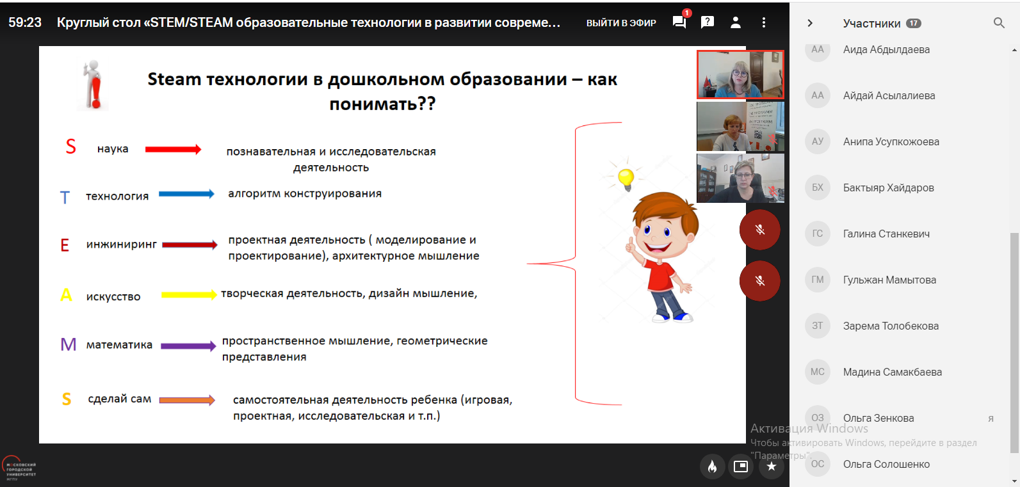Screen dimensions: 1020x487
Task: Search participants with the magnifier icon
Action: tap(999, 23)
